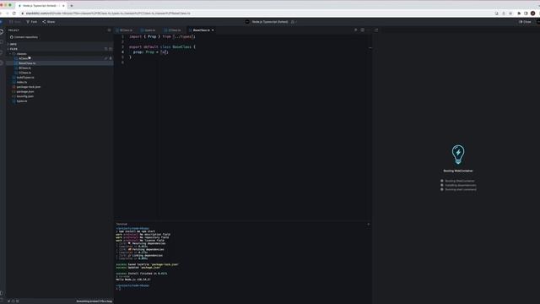Screen dimensions: 540x304
Task: Click the Booting WebContainer lightbulb icon
Action: (458, 155)
